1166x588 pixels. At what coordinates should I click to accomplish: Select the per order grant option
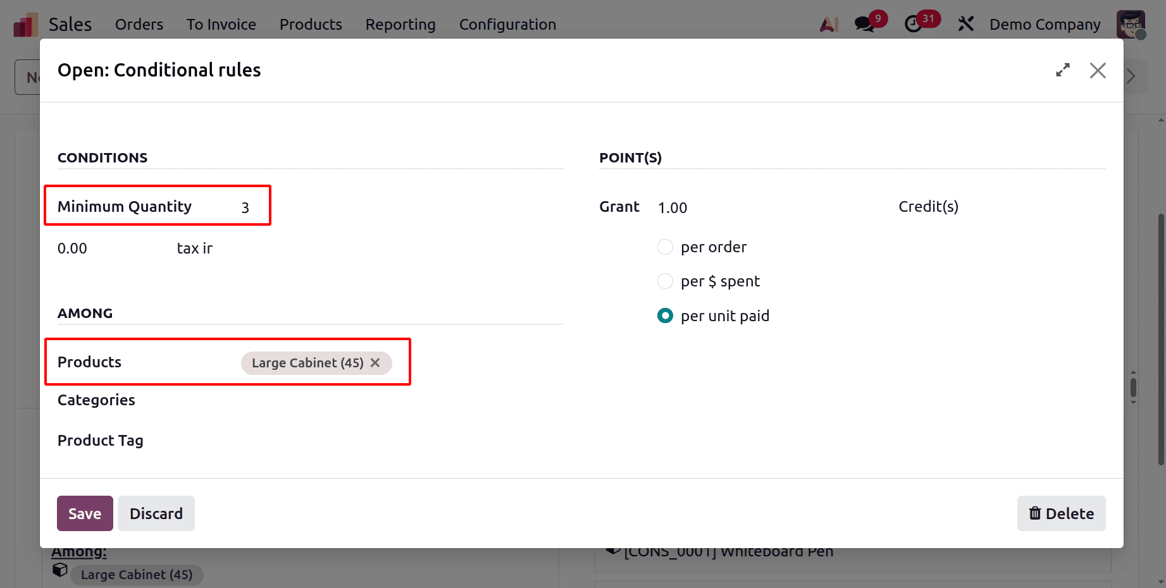[x=665, y=247]
